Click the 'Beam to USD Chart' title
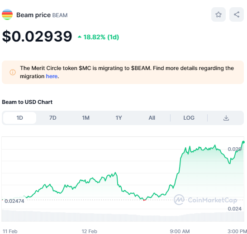 [x=27, y=102]
